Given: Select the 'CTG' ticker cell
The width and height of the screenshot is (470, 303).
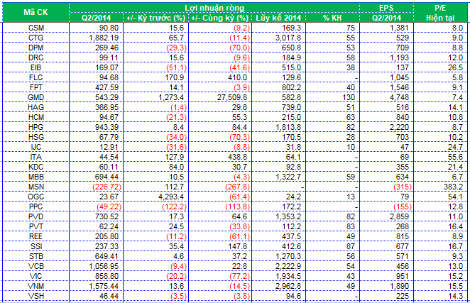Looking at the screenshot, I should (35, 38).
